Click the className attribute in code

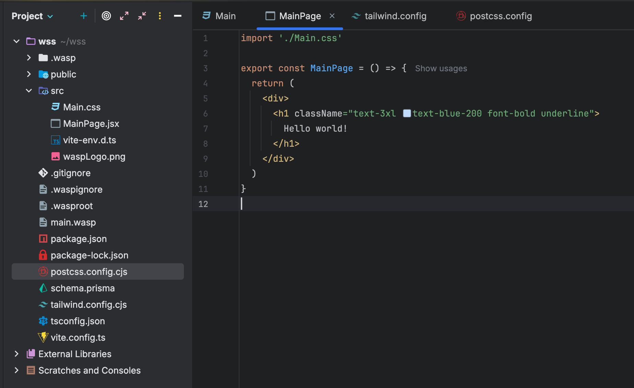tap(318, 113)
